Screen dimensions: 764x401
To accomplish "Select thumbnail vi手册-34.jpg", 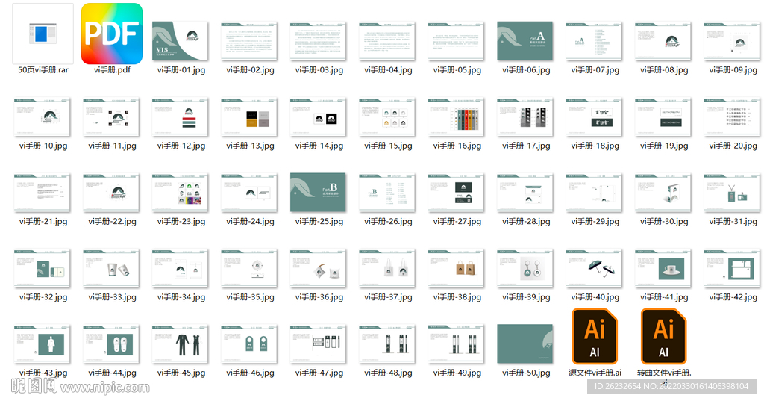I will [181, 268].
